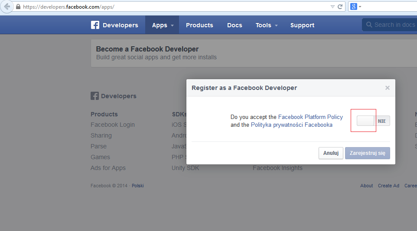
Task: Open the About footer link
Action: tap(366, 186)
